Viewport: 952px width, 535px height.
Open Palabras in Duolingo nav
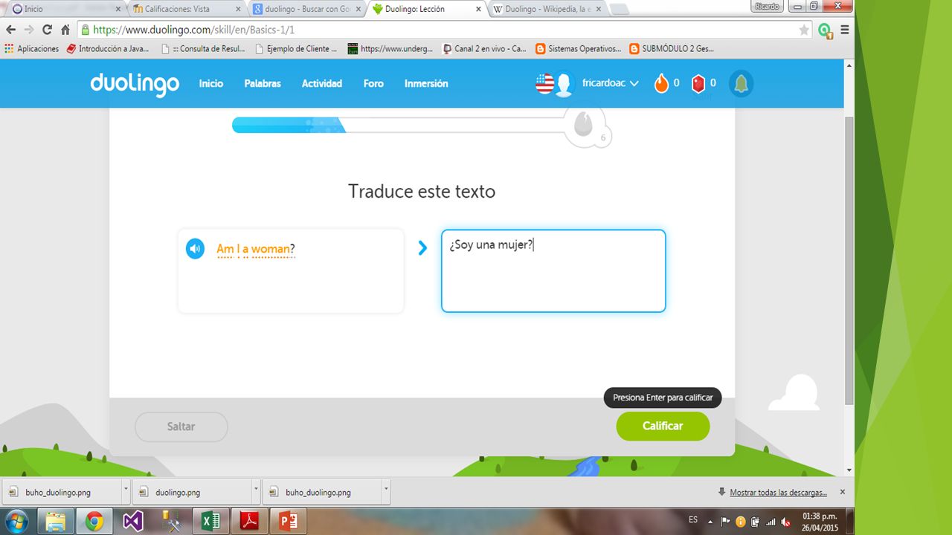point(263,83)
